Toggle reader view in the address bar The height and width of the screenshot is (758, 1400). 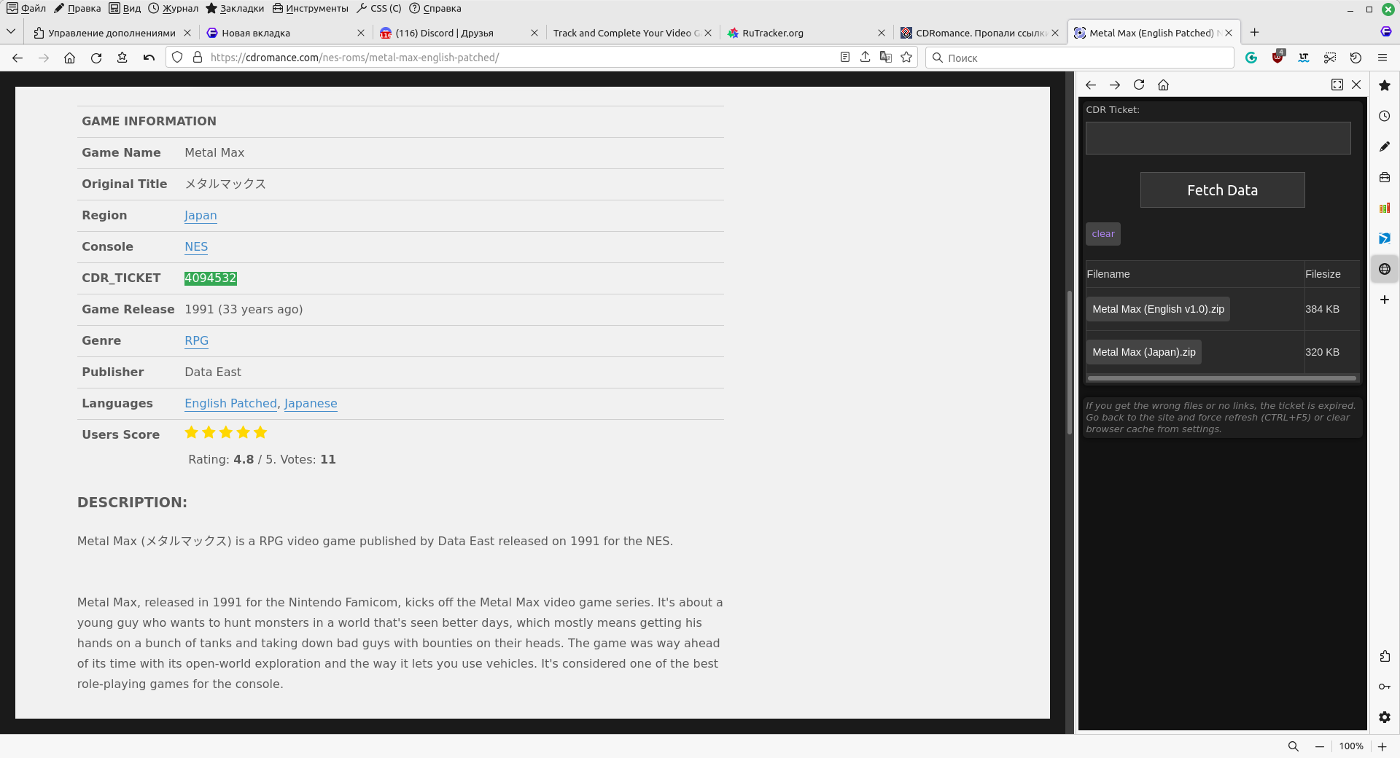tap(844, 58)
